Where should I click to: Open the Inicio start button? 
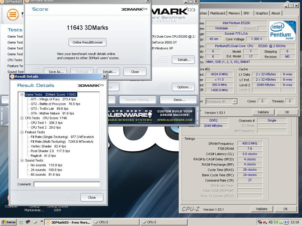8,222
